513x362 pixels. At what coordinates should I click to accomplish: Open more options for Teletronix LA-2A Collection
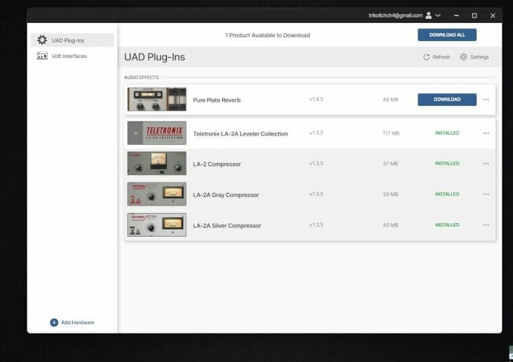486,133
